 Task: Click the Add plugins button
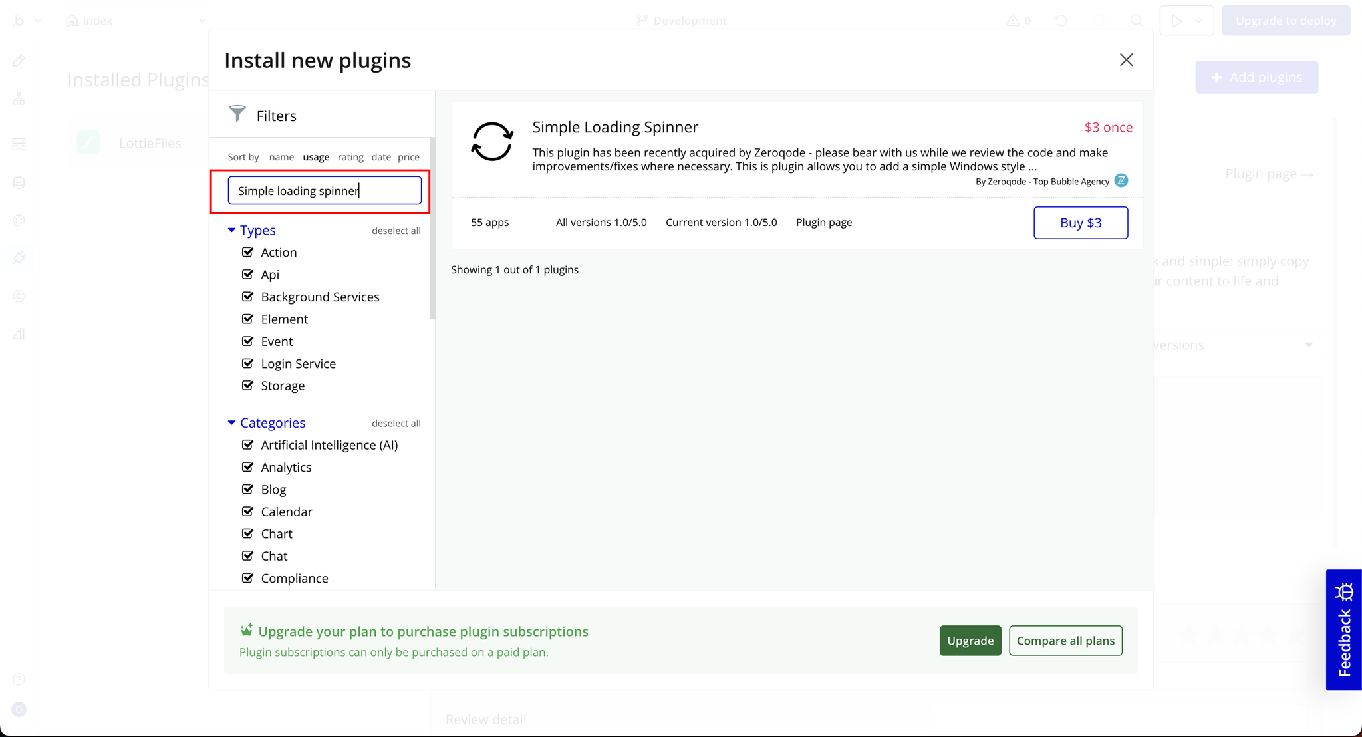[1257, 77]
